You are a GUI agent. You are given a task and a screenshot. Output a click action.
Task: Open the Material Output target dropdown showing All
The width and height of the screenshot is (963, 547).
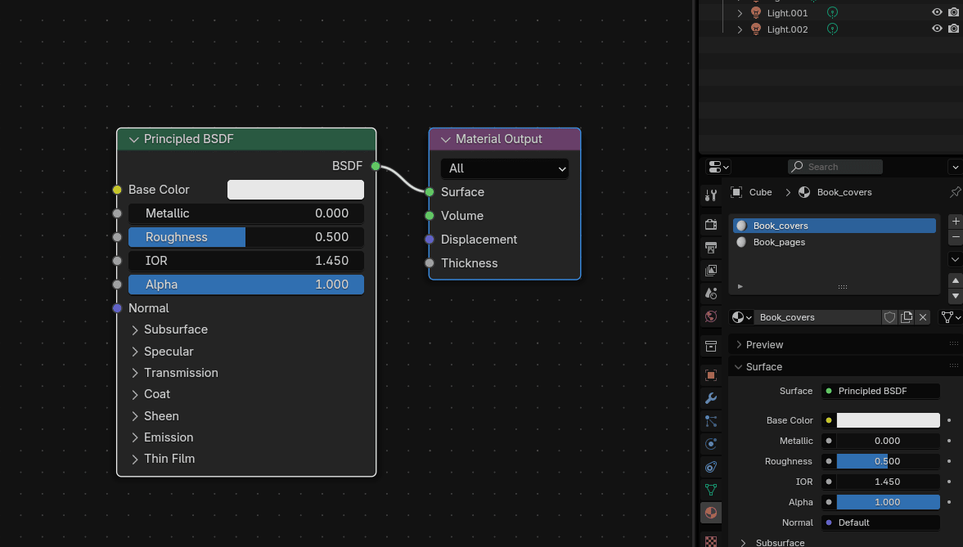click(x=504, y=168)
